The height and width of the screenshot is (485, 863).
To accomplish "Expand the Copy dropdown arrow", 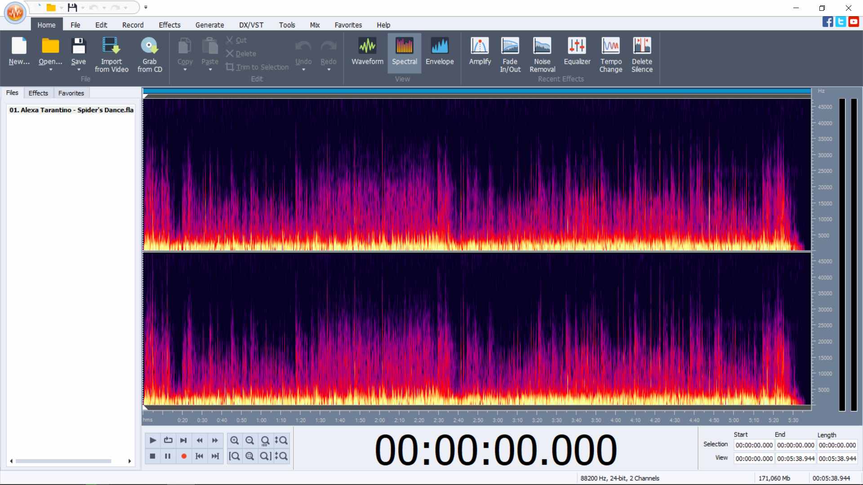I will click(x=185, y=70).
